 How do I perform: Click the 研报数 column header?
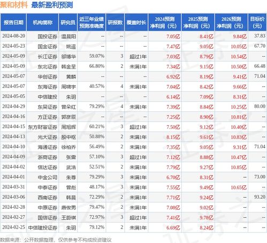[x=115, y=22]
